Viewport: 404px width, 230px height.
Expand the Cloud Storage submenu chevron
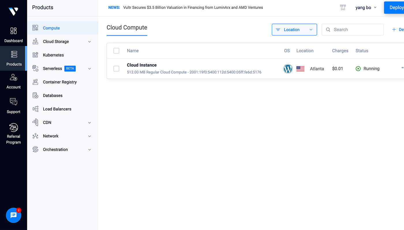[89, 42]
